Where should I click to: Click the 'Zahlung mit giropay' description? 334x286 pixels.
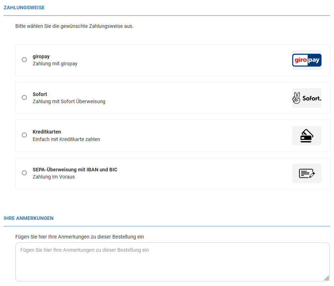coord(55,64)
